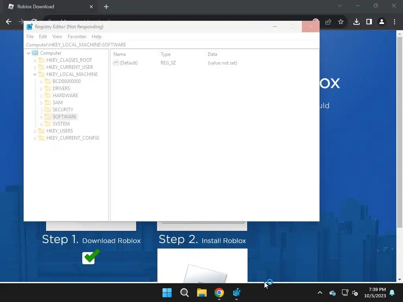Click Registry Editor title bar icon
The width and height of the screenshot is (403, 302).
point(30,27)
